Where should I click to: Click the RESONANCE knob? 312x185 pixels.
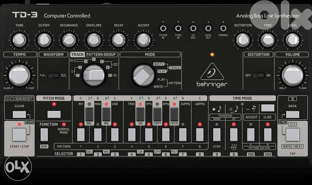69,40
